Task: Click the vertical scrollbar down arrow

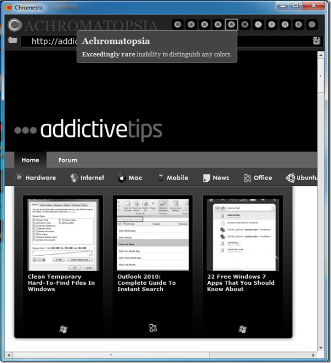Action: point(321,348)
